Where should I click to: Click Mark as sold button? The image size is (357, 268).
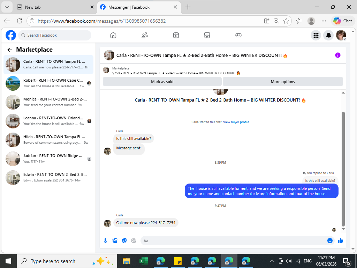point(162,82)
